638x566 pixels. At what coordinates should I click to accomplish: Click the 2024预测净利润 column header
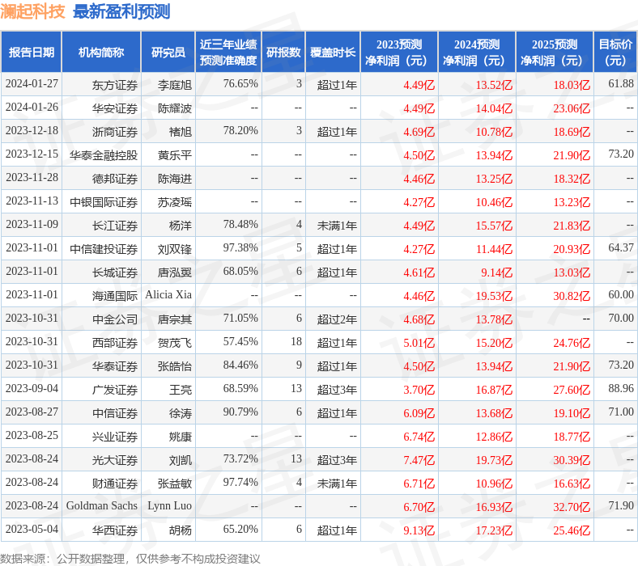point(476,53)
